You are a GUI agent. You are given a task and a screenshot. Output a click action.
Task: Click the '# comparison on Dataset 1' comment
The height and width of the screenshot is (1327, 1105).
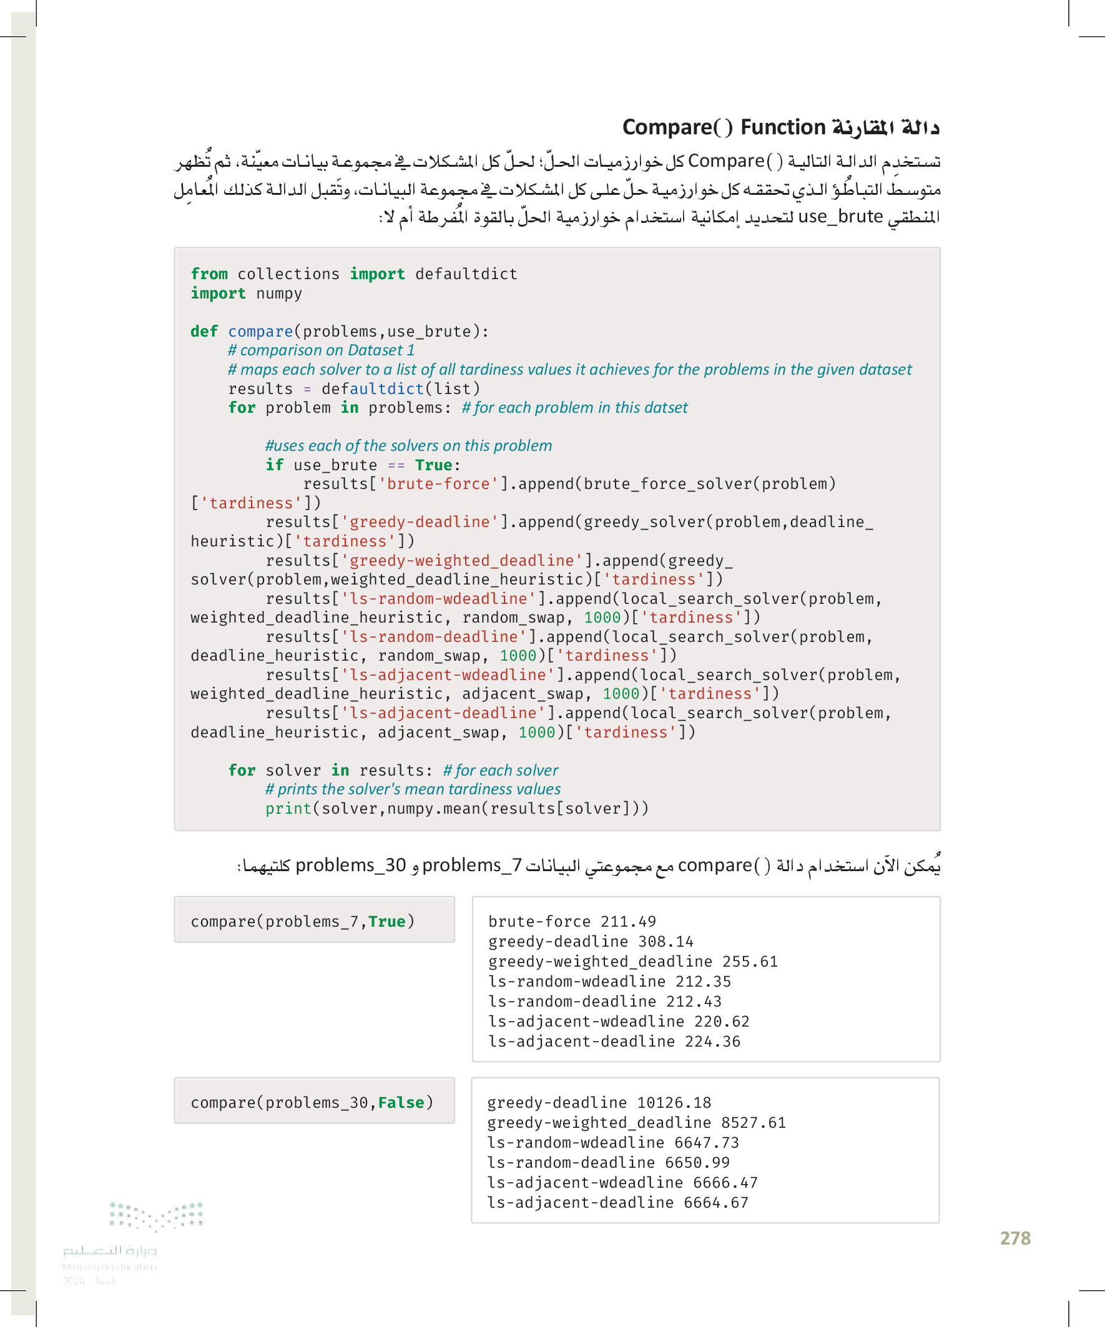[321, 350]
